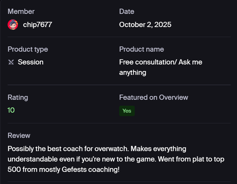Image resolution: width=237 pixels, height=184 pixels.
Task: Click the Rating label
Action: click(x=18, y=97)
